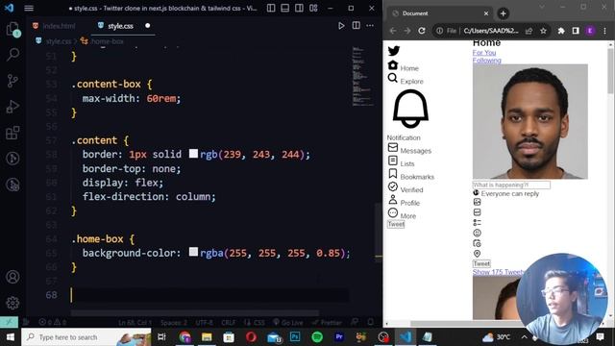Go back in the browser
Viewport: 615px width, 346px height.
pyautogui.click(x=393, y=31)
